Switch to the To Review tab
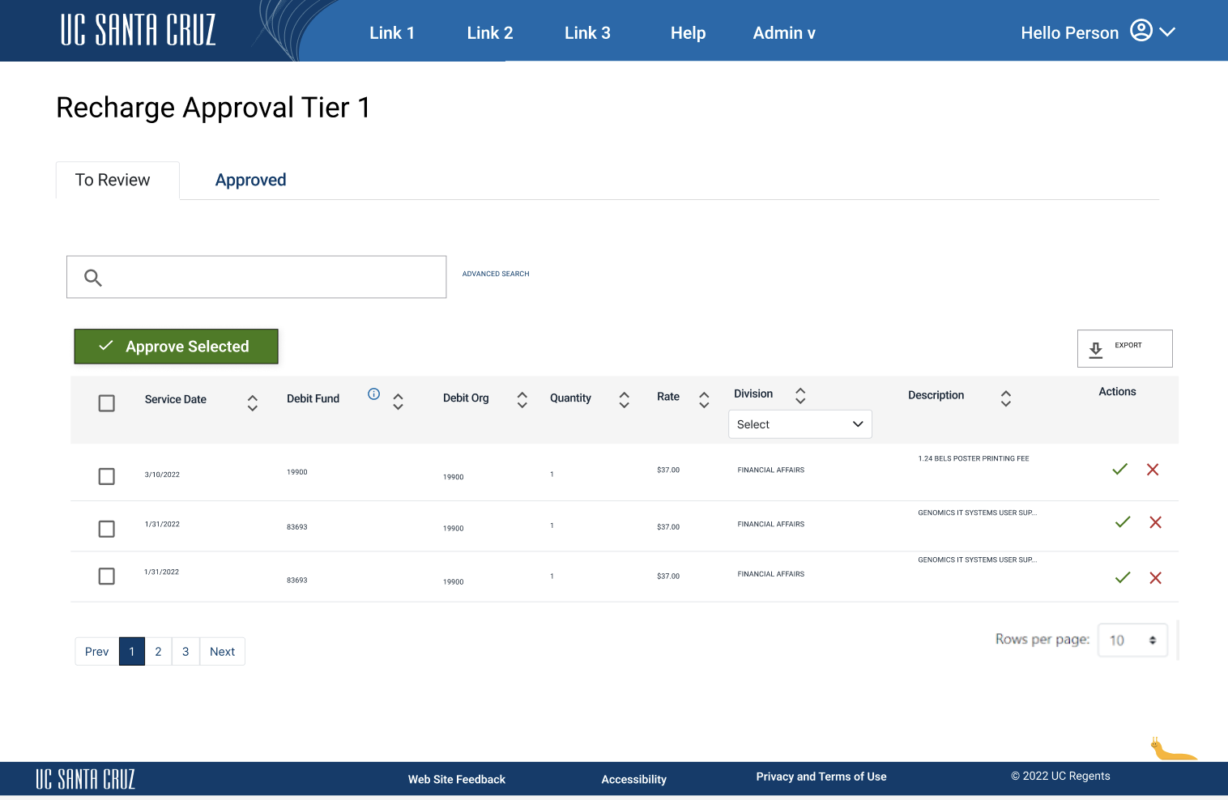 (x=117, y=180)
